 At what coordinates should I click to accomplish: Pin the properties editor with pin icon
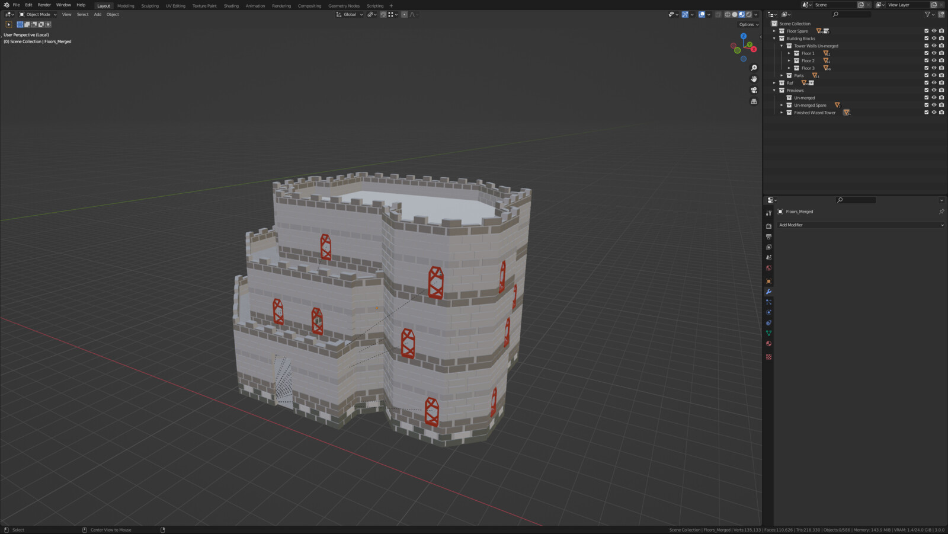tap(941, 212)
